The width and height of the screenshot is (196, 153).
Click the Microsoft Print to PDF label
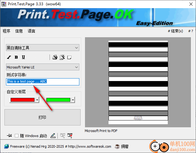(x=101, y=131)
